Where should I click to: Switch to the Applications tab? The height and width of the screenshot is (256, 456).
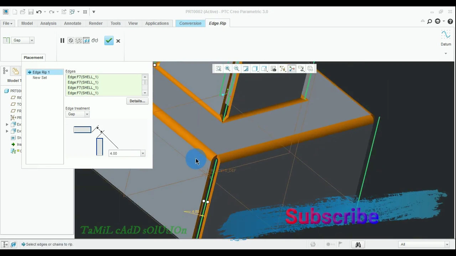157,23
